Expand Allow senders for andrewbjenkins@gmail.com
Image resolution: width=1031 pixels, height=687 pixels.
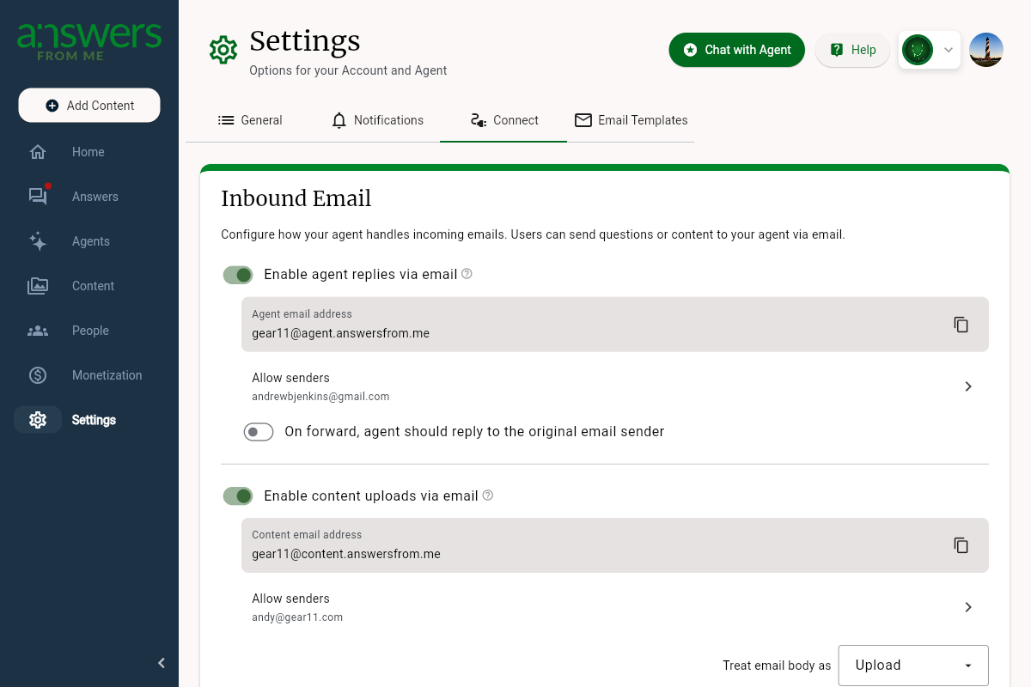967,386
